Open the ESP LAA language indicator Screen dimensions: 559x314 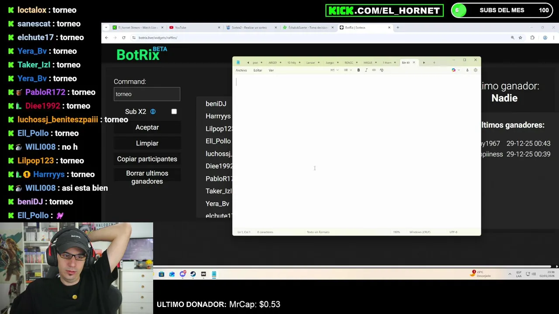coord(519,274)
